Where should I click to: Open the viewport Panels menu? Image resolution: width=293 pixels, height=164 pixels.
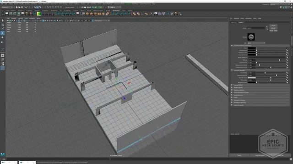pos(38,18)
